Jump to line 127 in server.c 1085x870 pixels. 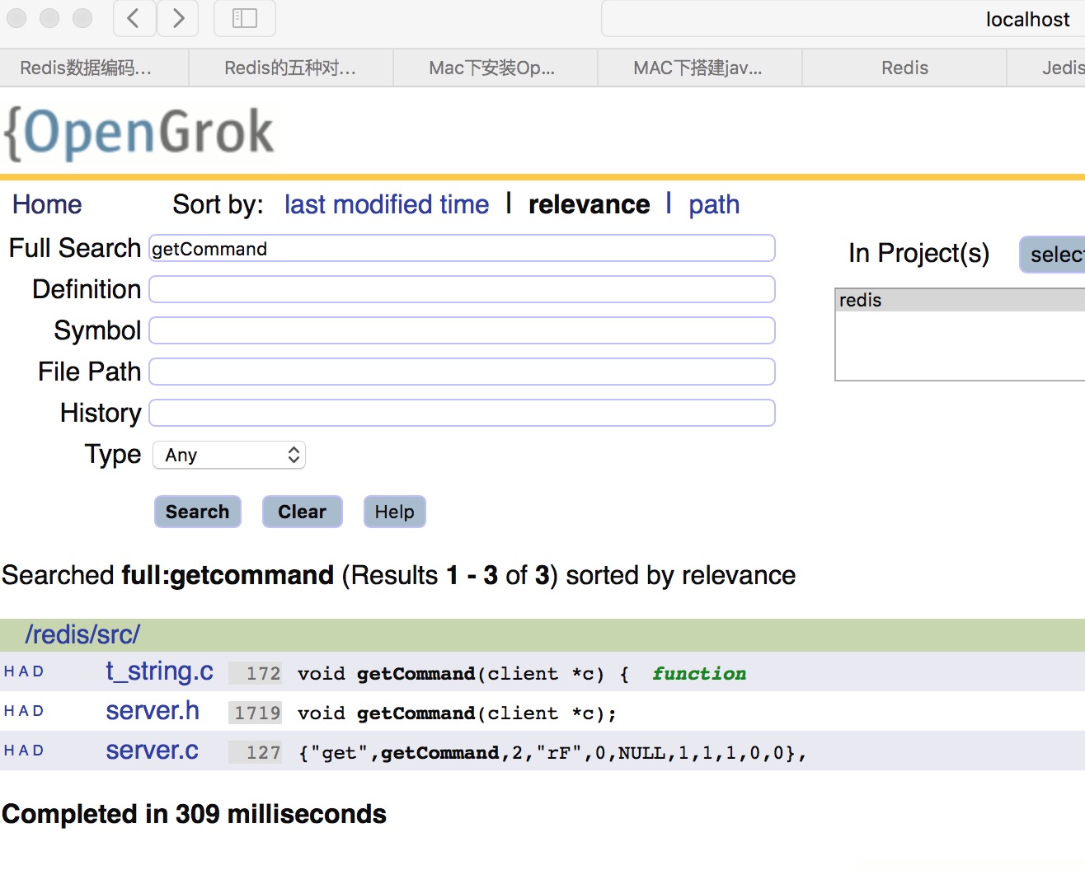pos(256,752)
